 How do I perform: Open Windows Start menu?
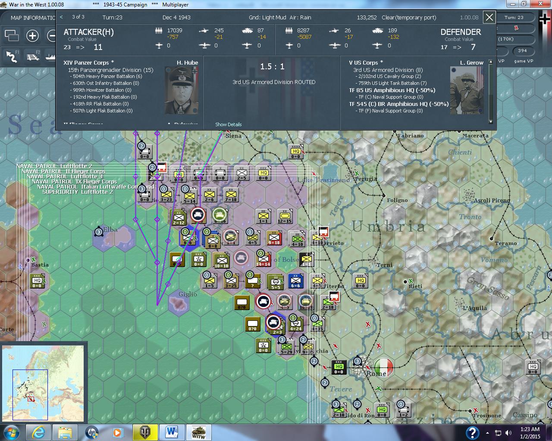[11, 432]
